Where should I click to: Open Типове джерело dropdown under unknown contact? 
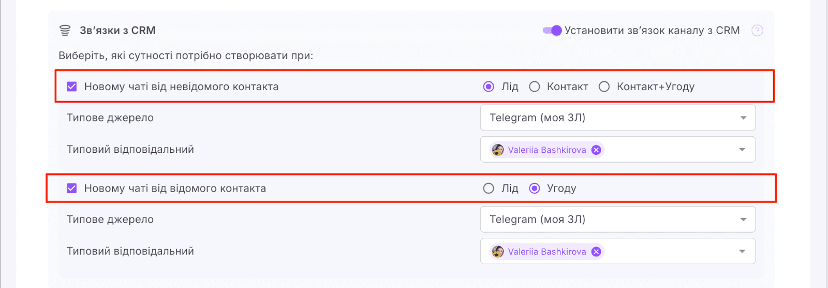coord(617,118)
